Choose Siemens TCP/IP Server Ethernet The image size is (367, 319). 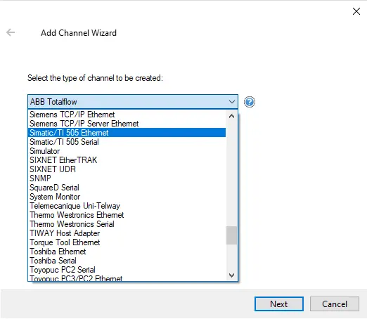point(127,124)
